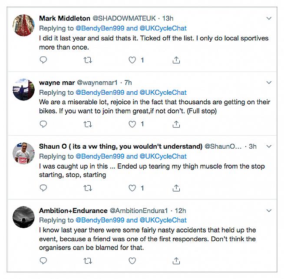Open more options on Mark Middleton's tweet

tap(269, 18)
